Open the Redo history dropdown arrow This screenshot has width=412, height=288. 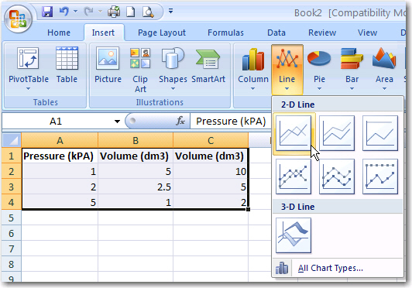click(100, 12)
